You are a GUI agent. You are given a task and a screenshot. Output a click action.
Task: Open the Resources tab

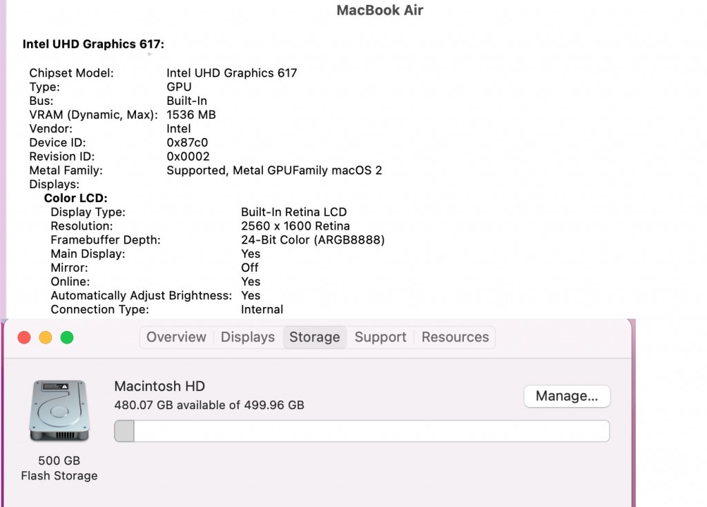coord(455,337)
